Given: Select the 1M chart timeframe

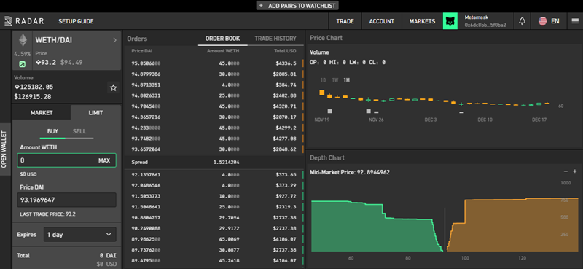Looking at the screenshot, I should click(x=346, y=80).
